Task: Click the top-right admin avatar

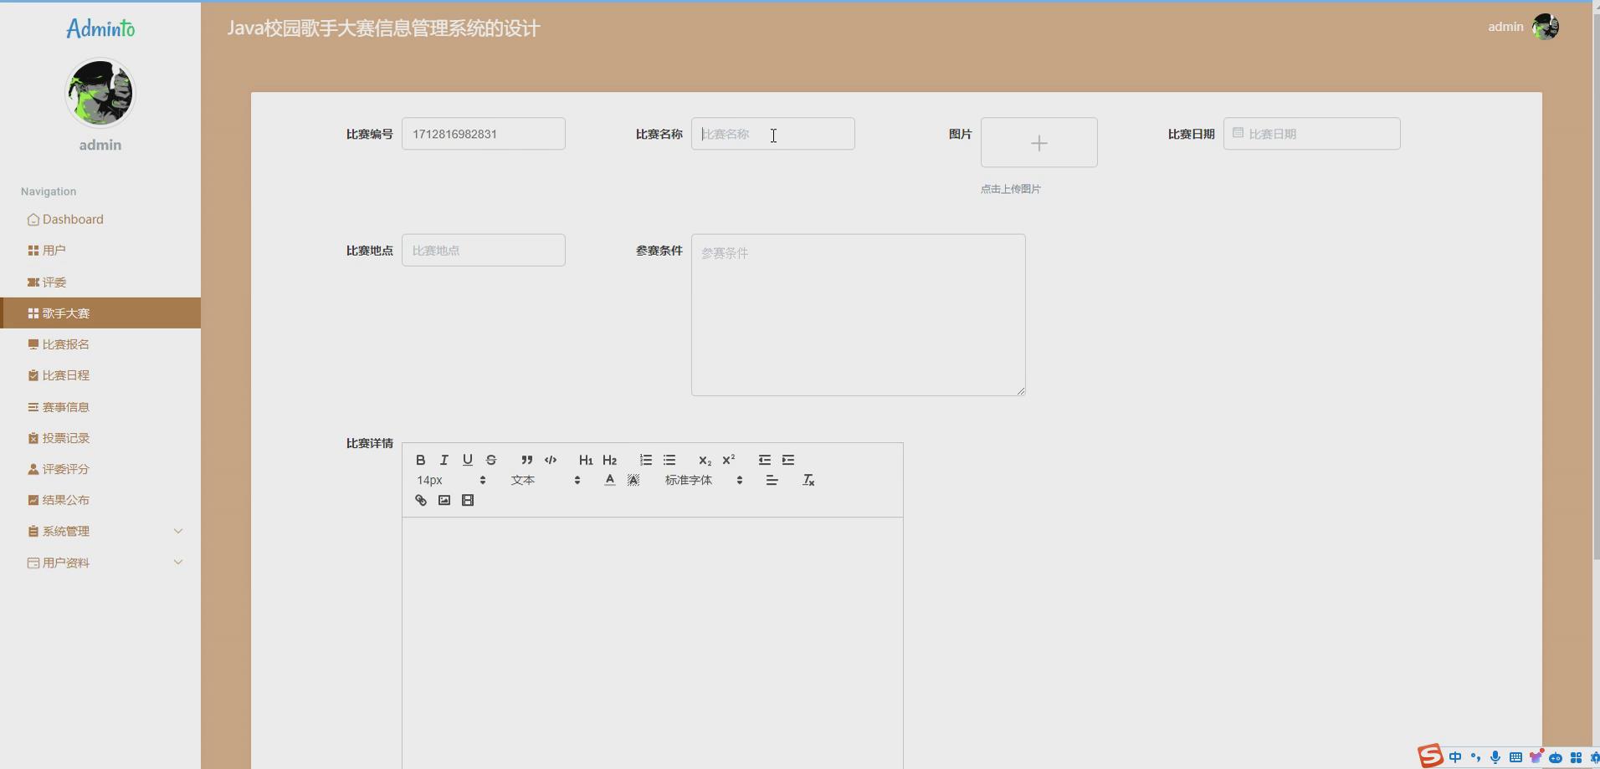Action: (1546, 27)
